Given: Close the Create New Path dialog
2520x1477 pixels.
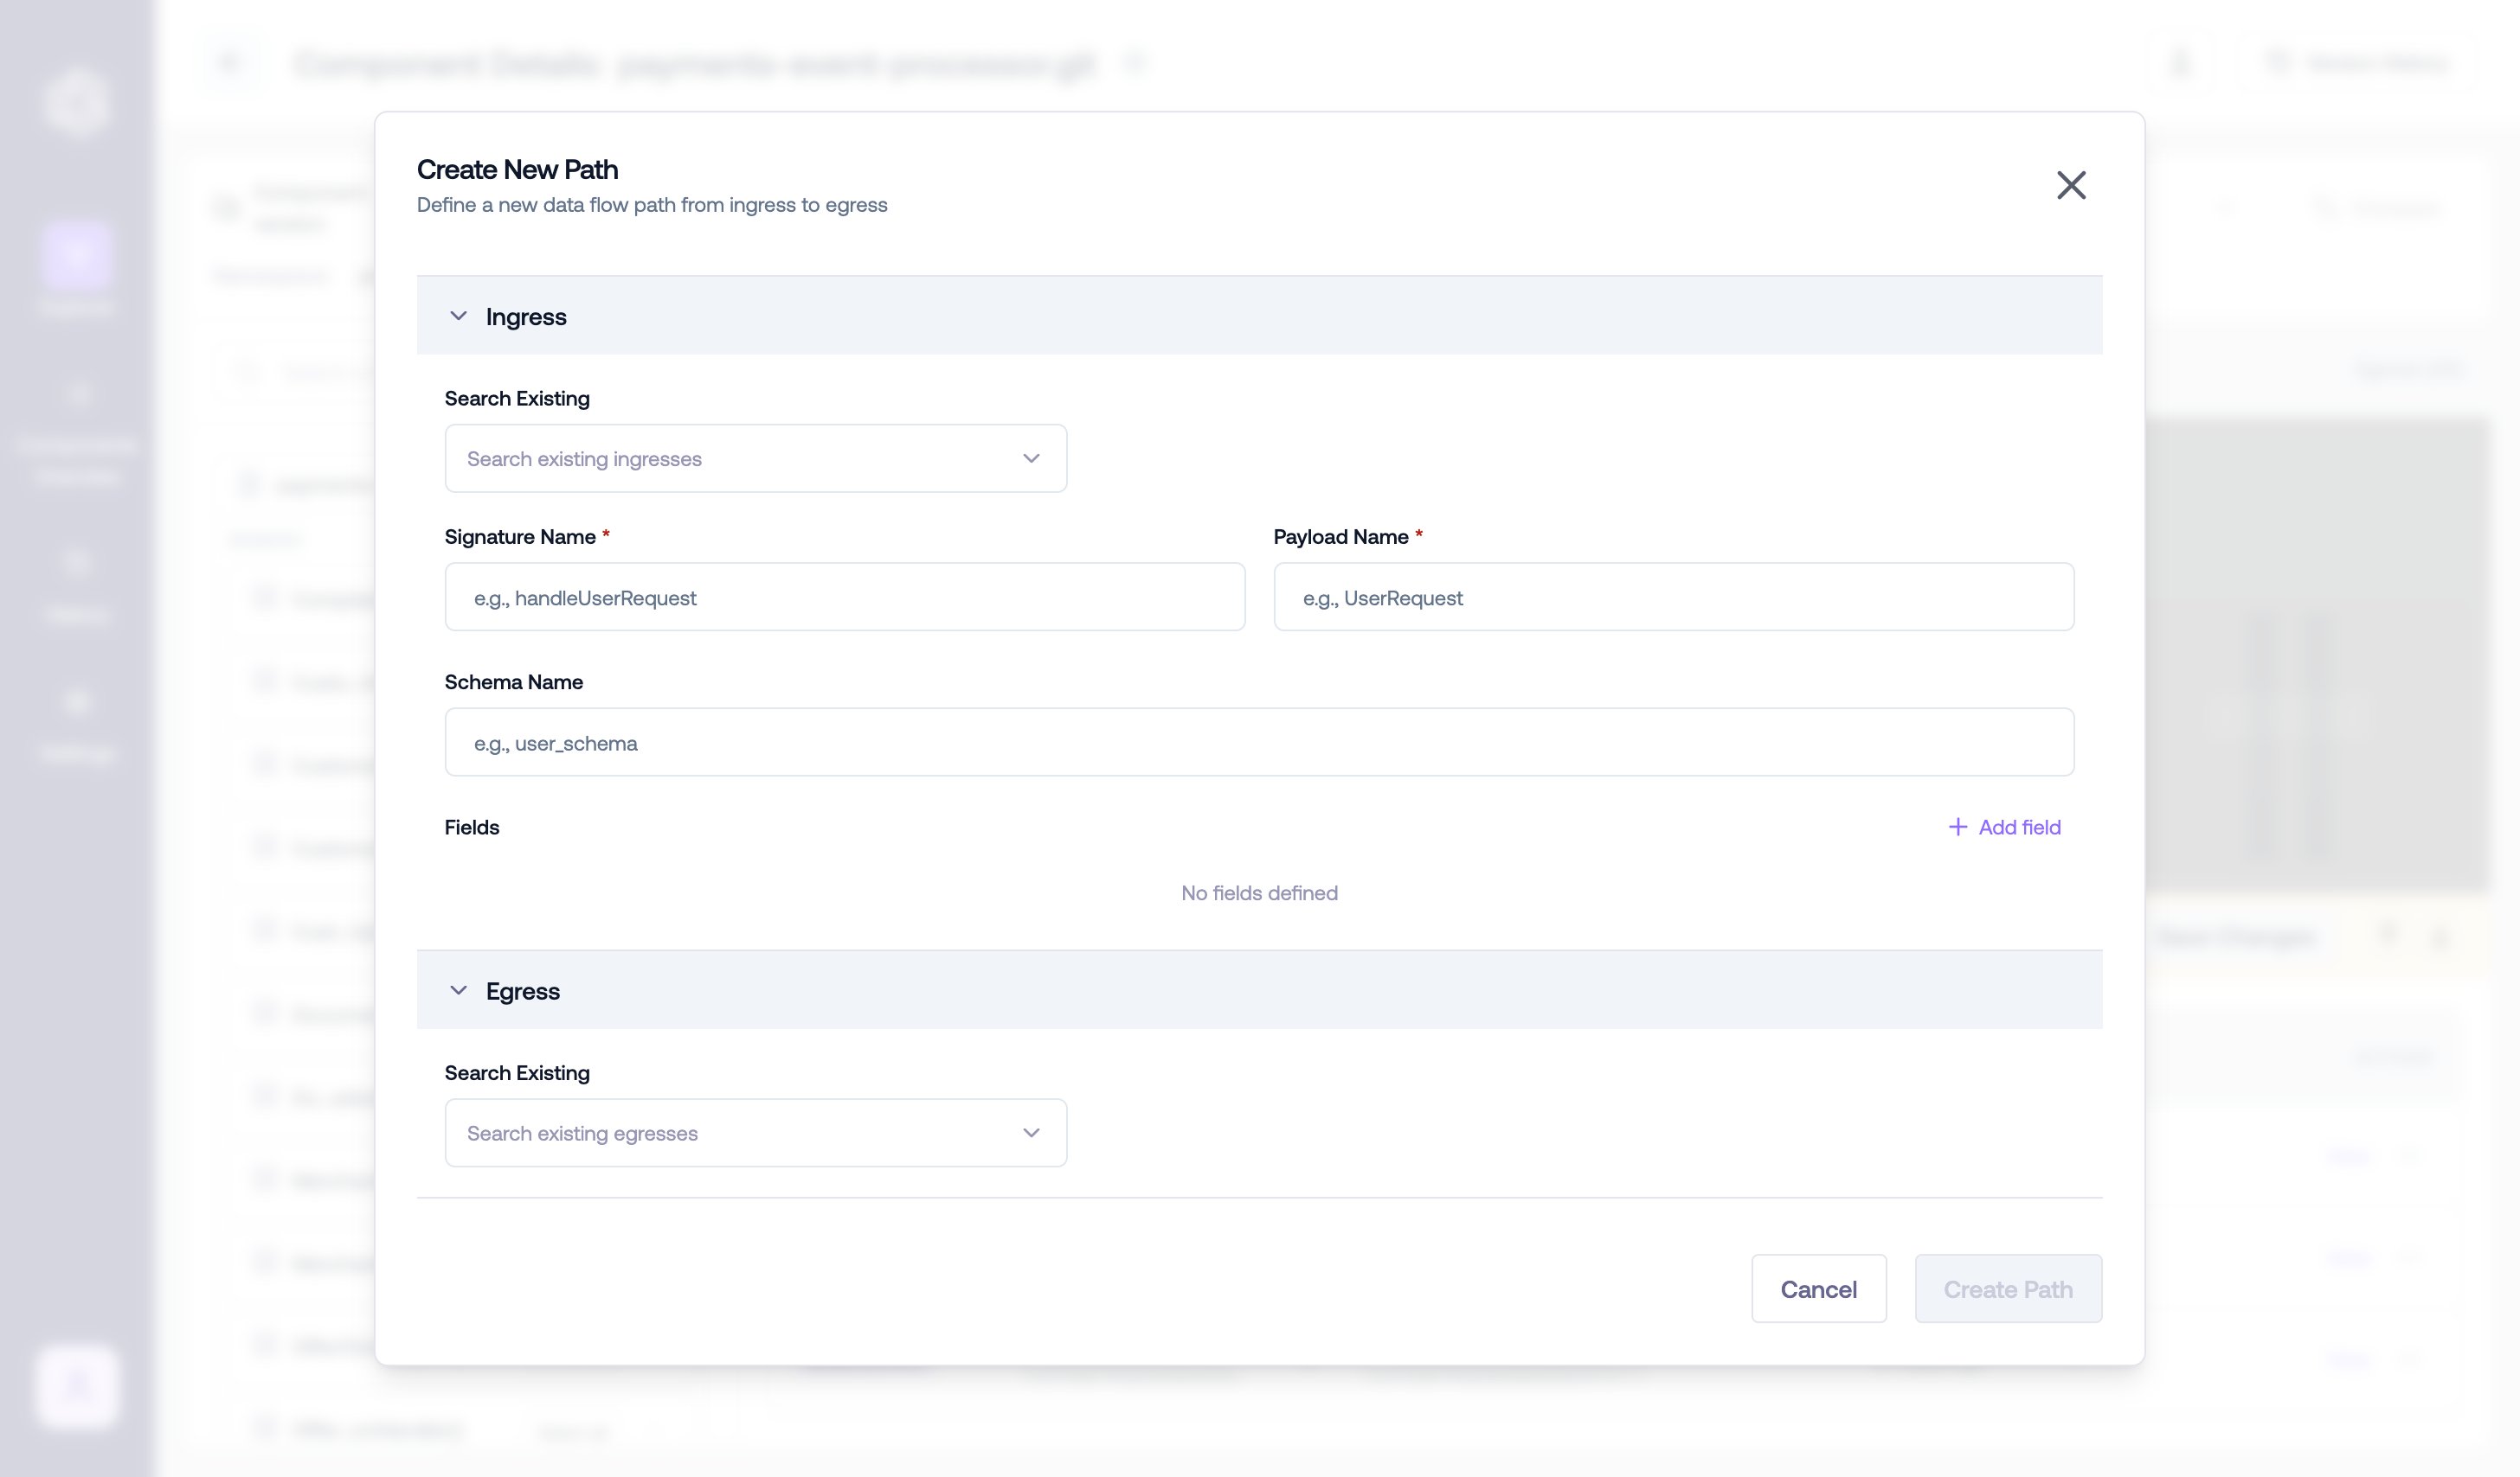Looking at the screenshot, I should pos(2071,185).
